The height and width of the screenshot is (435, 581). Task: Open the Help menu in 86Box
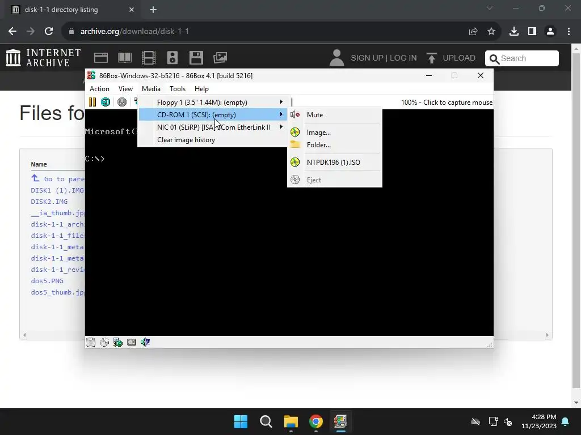[201, 89]
